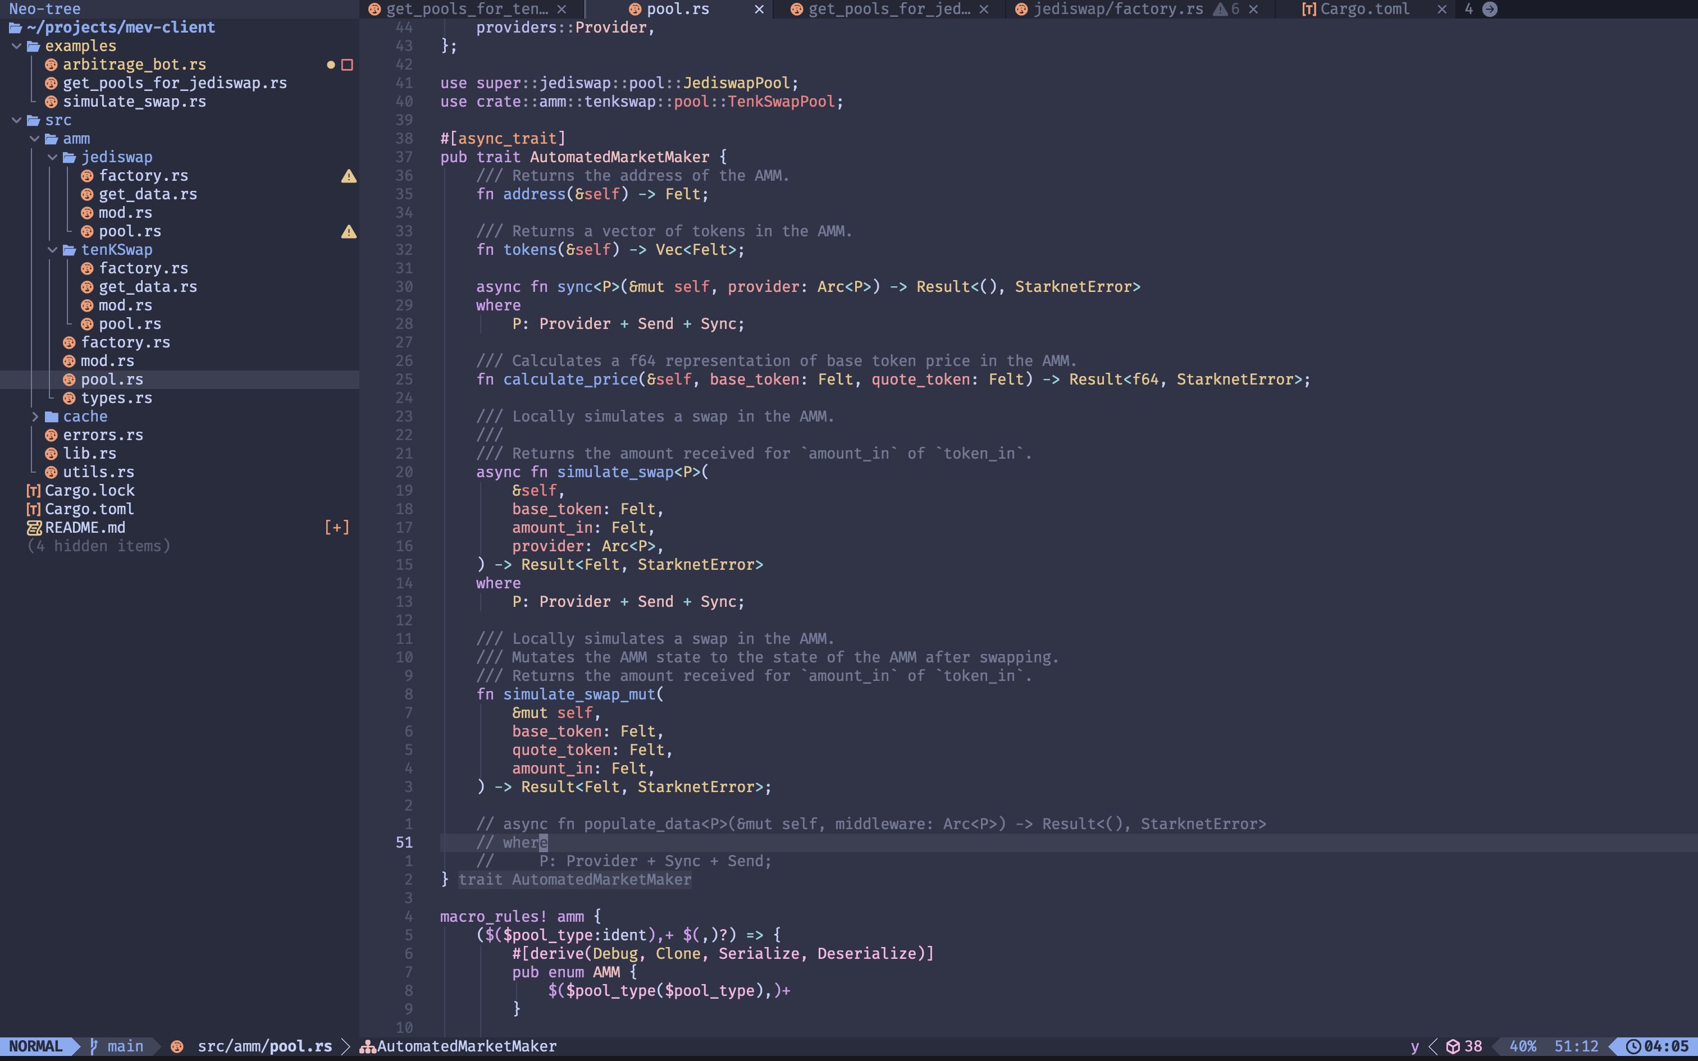Click warning icon next to jediswap factory.rs

point(349,176)
